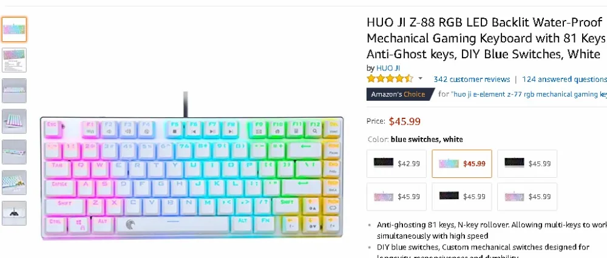View the third thumbnail showing keyboard front view
The width and height of the screenshot is (607, 258).
[14, 90]
